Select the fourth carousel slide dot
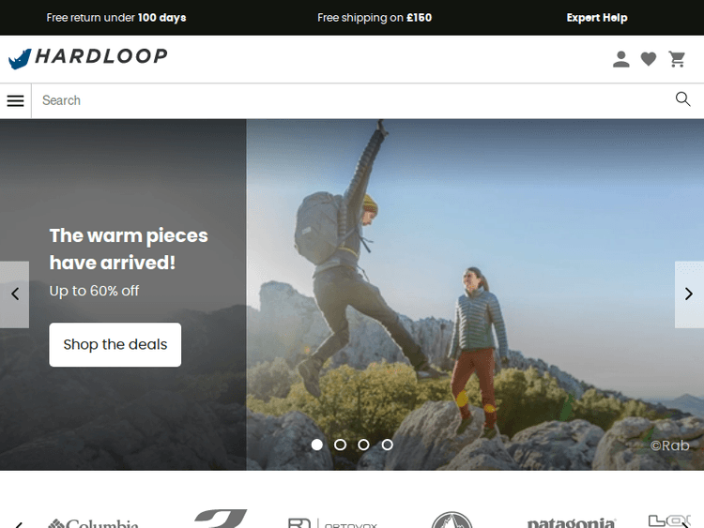Image resolution: width=704 pixels, height=528 pixels. coord(388,445)
